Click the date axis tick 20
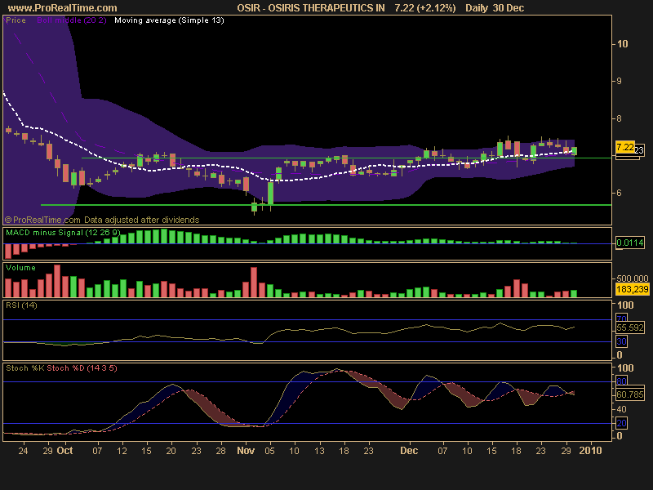This screenshot has width=653, height=490. click(171, 451)
